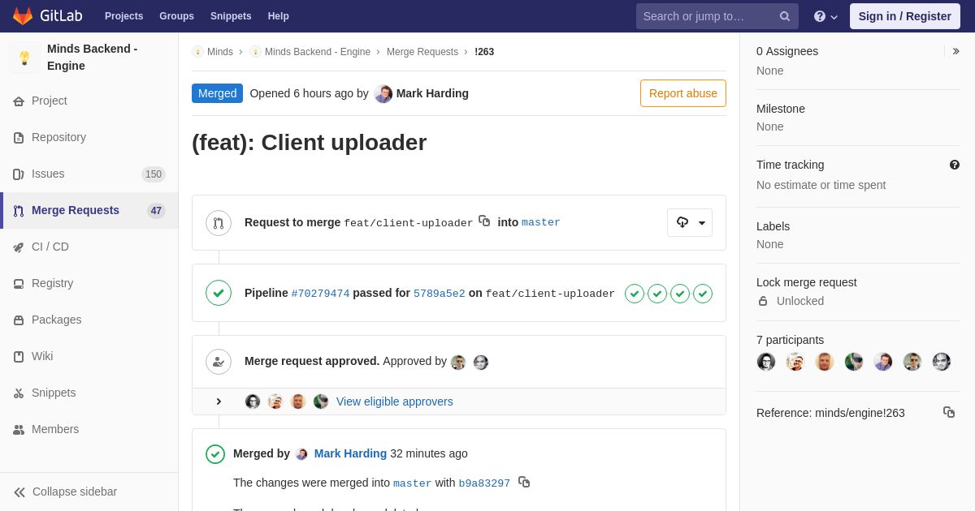The width and height of the screenshot is (975, 511).
Task: Open Help in top navigation
Action: [279, 16]
